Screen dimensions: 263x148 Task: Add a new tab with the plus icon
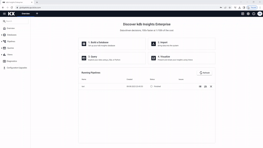[x=37, y=13]
